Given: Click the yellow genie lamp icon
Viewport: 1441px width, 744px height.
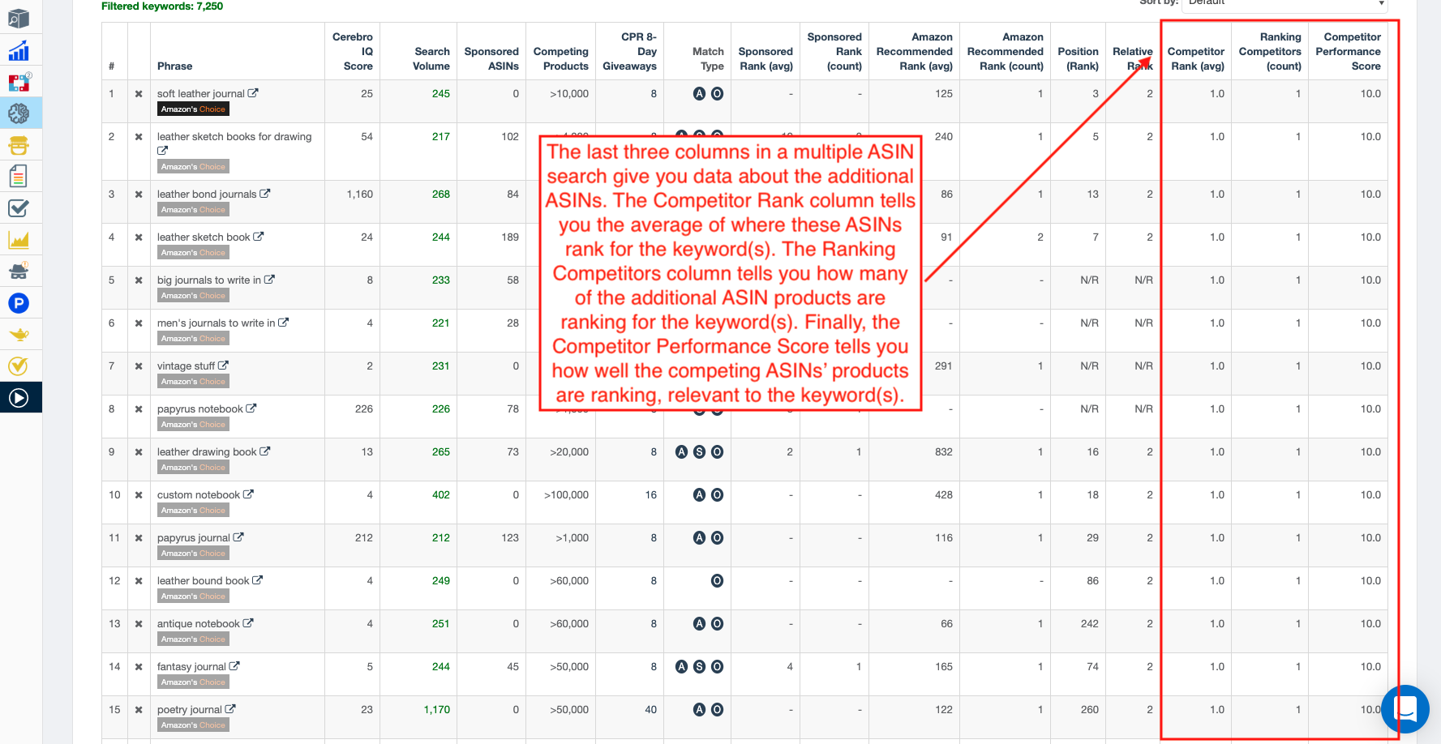Looking at the screenshot, I should click(x=19, y=334).
